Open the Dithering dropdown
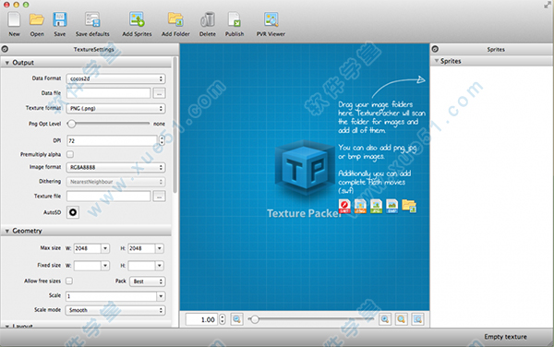Viewport: 554px width, 347px height. (x=116, y=182)
